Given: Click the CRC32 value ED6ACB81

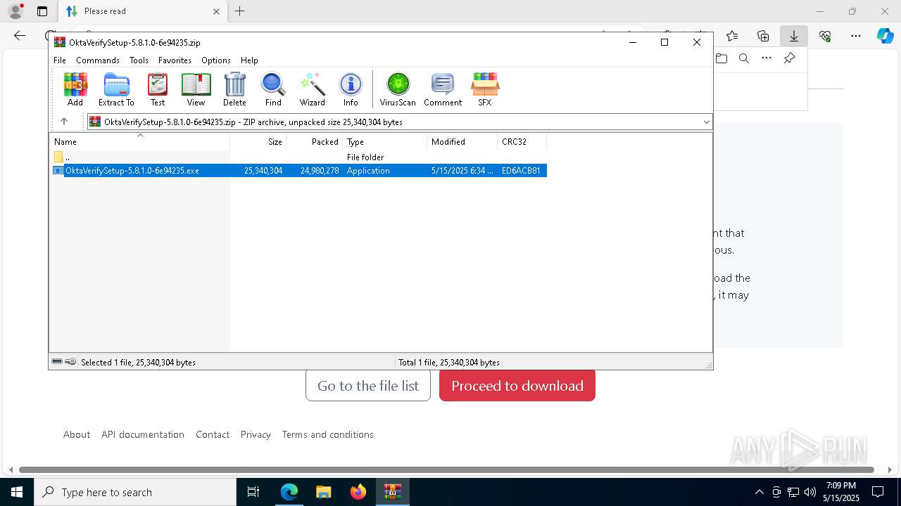Looking at the screenshot, I should tap(521, 171).
